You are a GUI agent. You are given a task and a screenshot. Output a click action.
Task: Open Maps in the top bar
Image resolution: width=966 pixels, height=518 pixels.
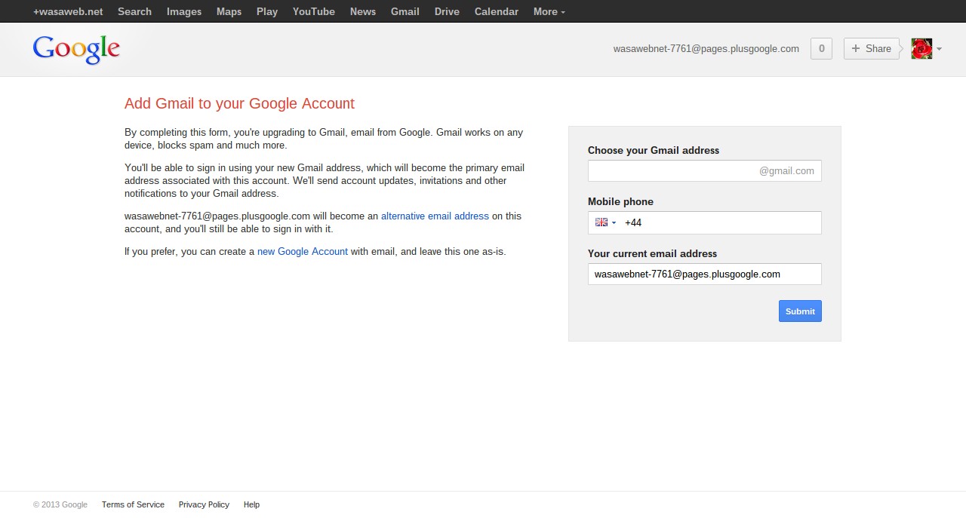tap(229, 11)
